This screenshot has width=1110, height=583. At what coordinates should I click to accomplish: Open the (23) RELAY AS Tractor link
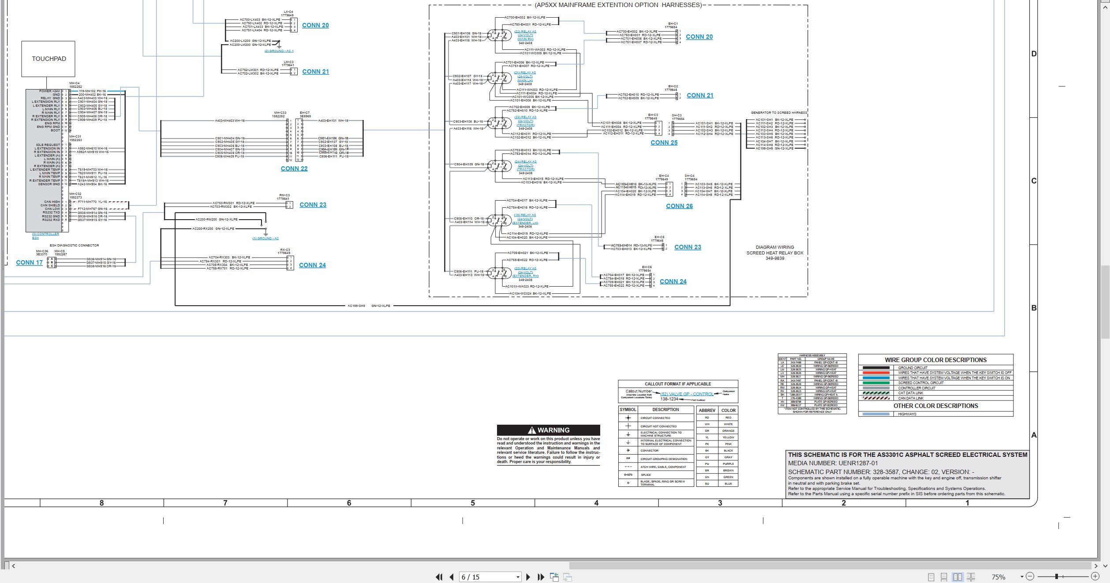tap(525, 121)
